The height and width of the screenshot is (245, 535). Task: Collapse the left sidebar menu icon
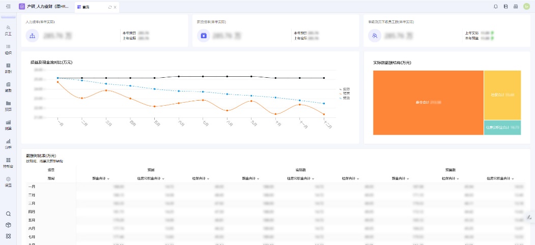point(8,6)
